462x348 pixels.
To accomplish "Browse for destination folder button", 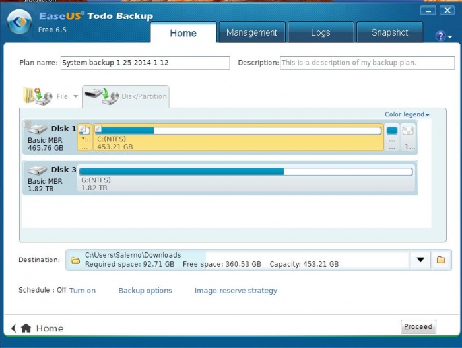I will pos(441,260).
